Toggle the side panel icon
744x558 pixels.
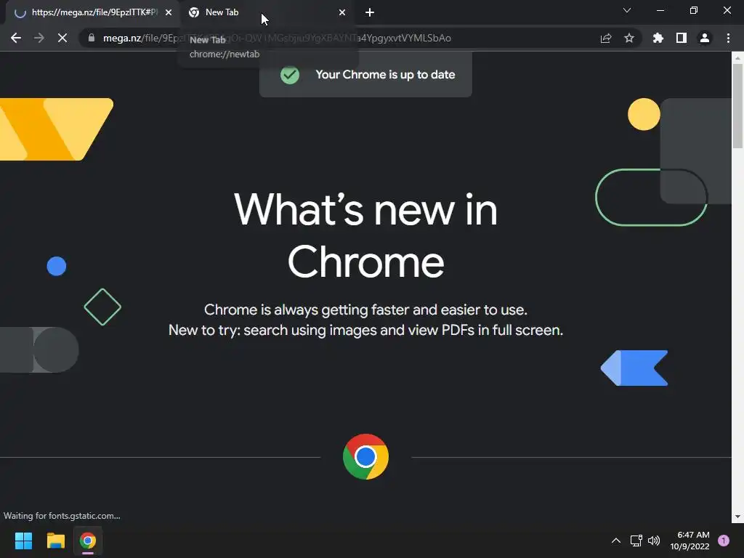[682, 38]
